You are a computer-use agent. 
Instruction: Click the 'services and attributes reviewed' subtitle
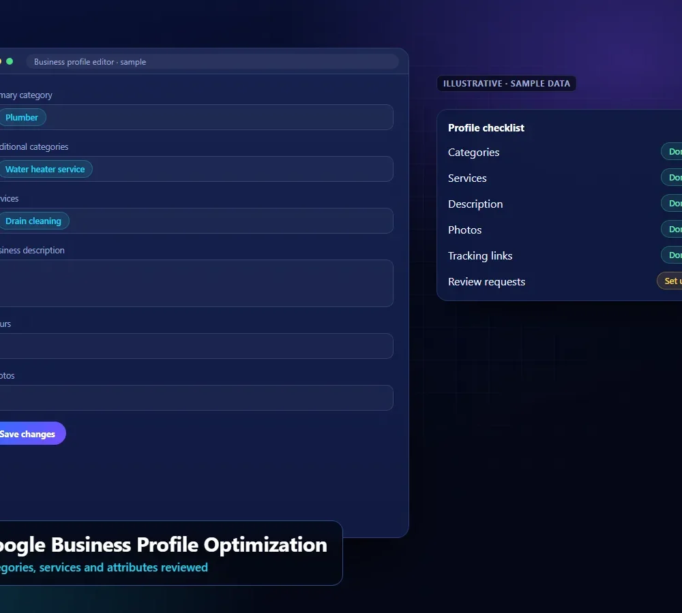pyautogui.click(x=123, y=567)
